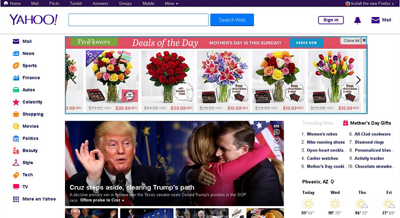Image resolution: width=400 pixels, height=218 pixels.
Task: Click the News icon in the sidebar
Action: coord(16,53)
